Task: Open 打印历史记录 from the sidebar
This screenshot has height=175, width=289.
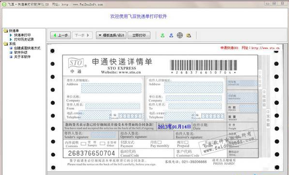Action: (x=24, y=39)
